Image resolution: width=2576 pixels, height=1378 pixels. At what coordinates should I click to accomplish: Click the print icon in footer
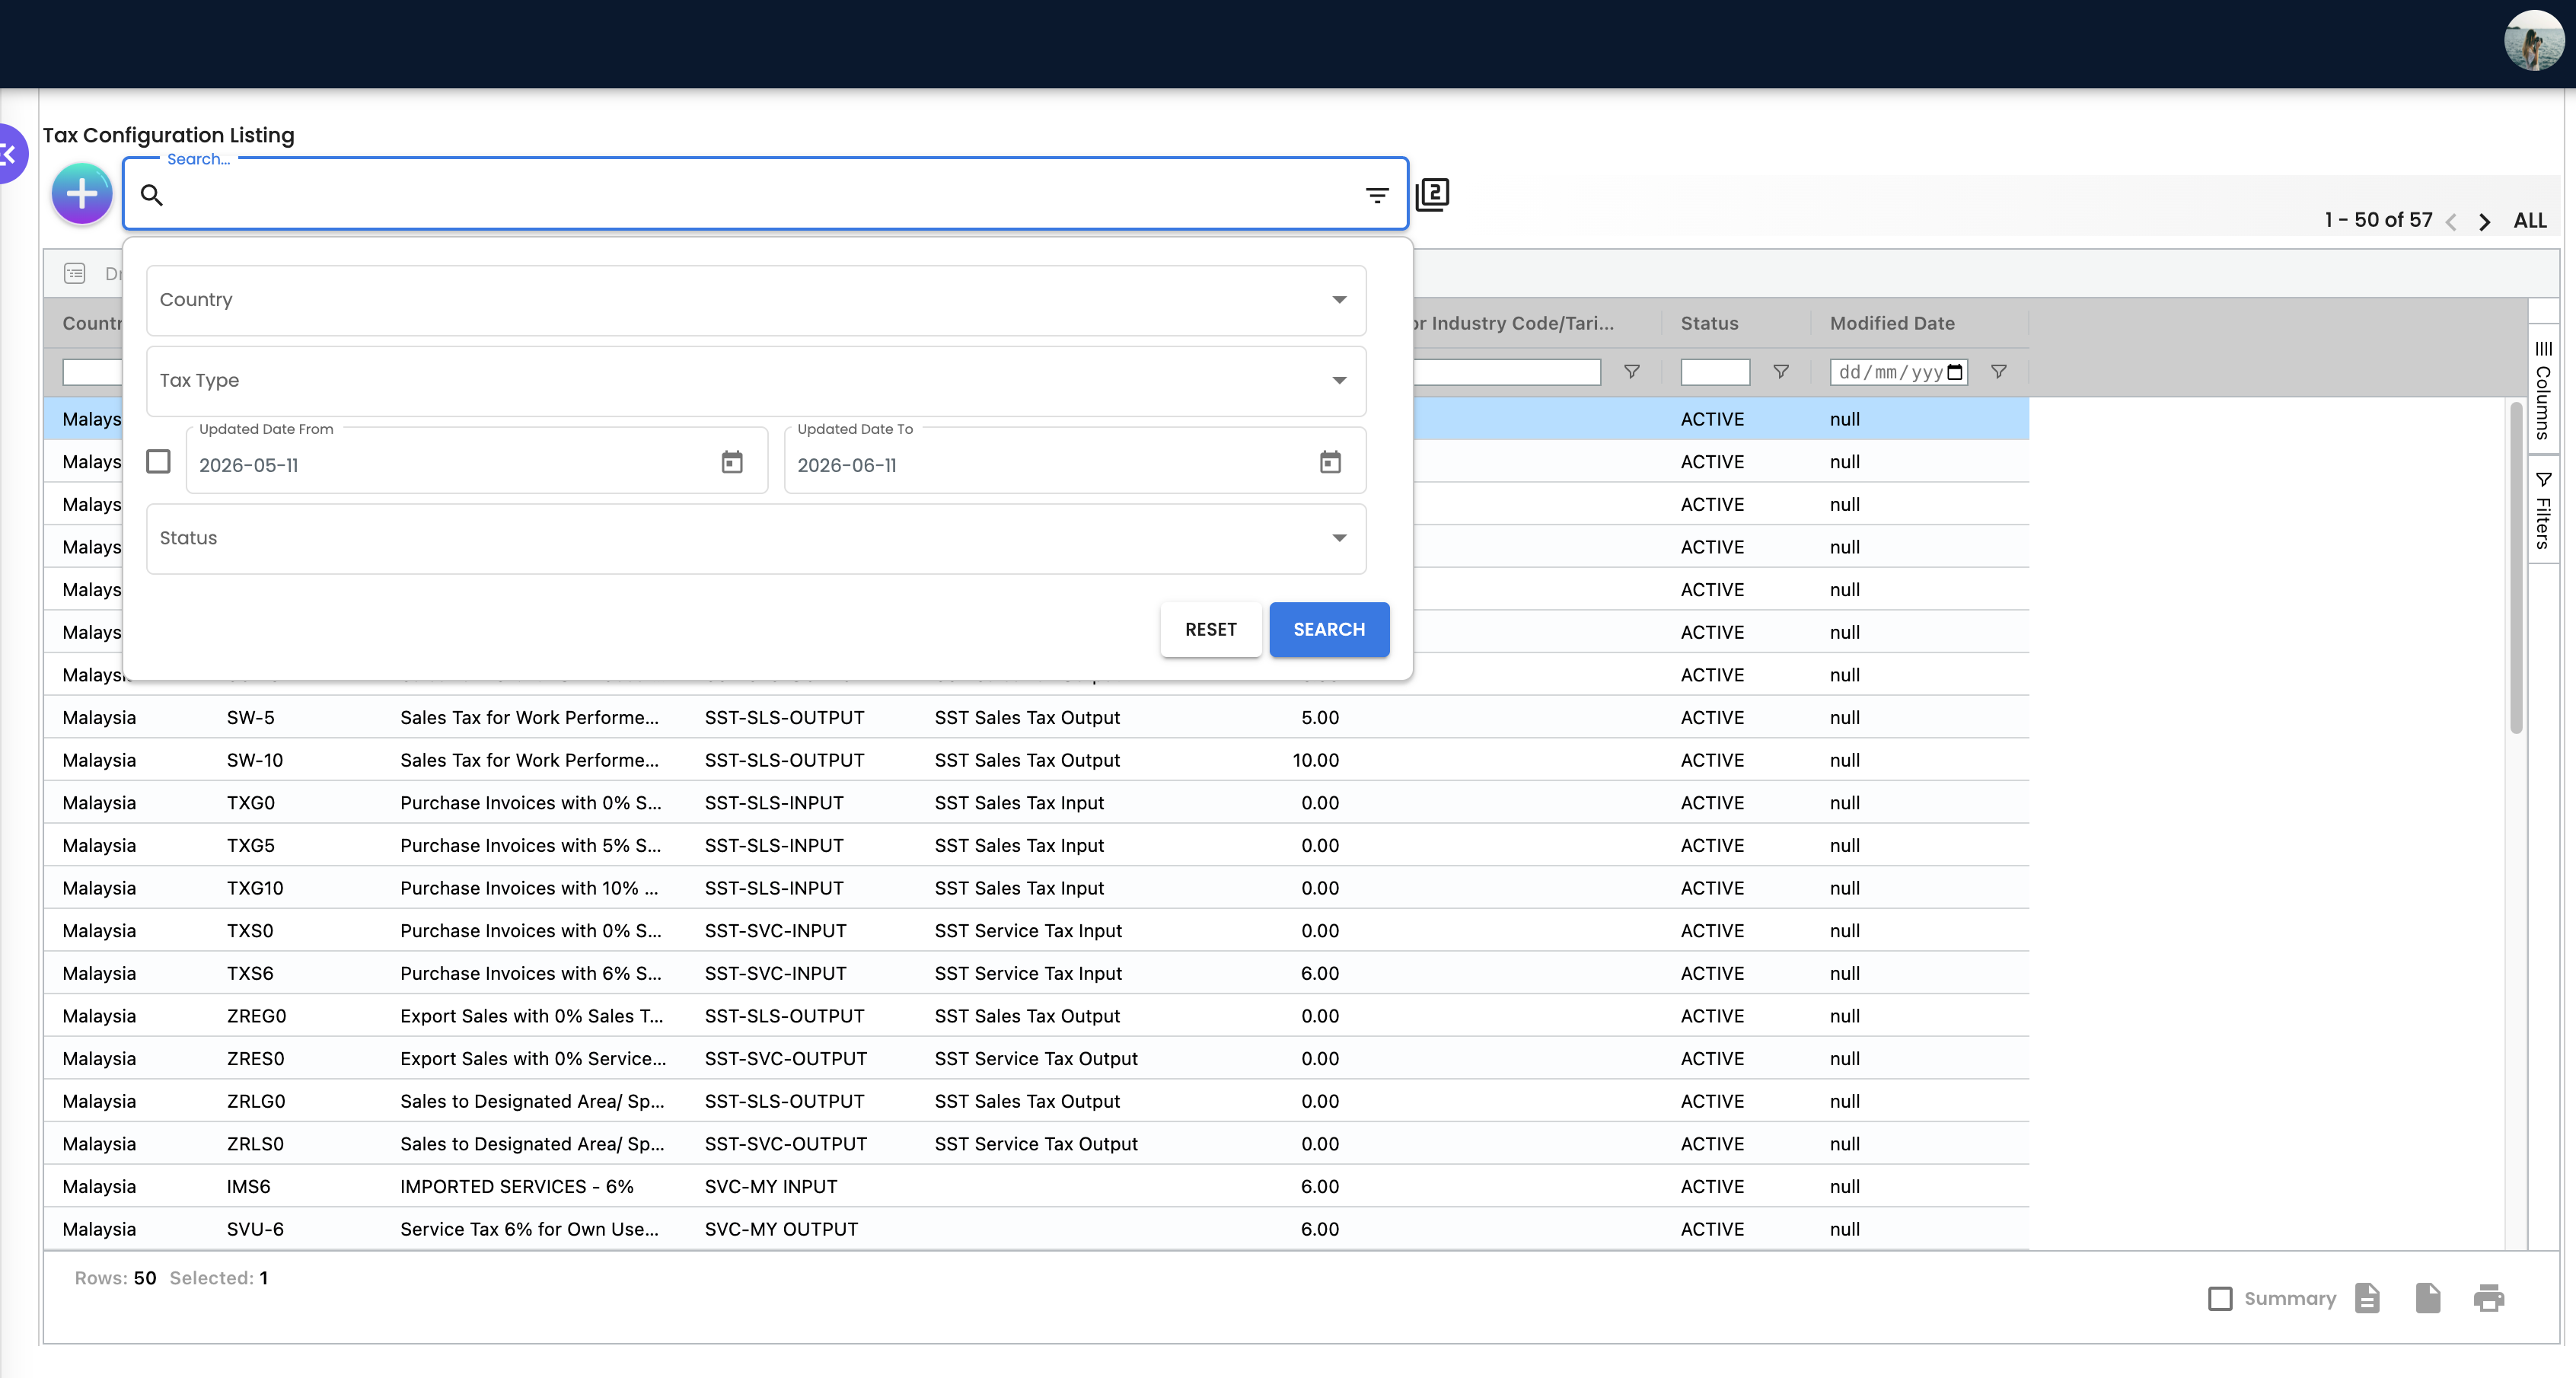[2489, 1298]
